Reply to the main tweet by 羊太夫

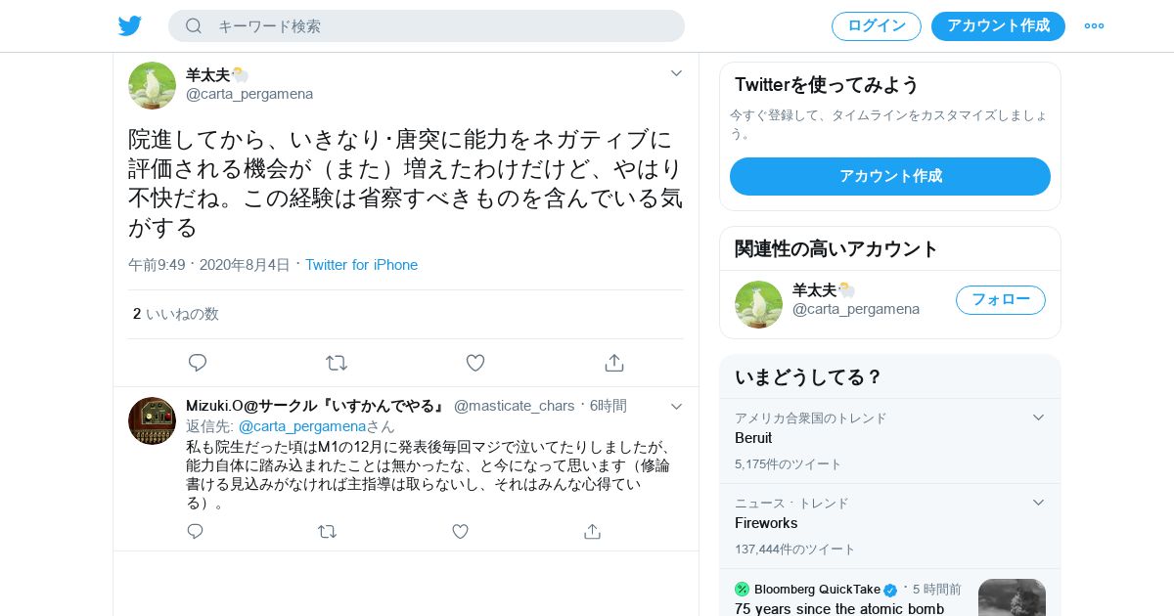tap(198, 363)
